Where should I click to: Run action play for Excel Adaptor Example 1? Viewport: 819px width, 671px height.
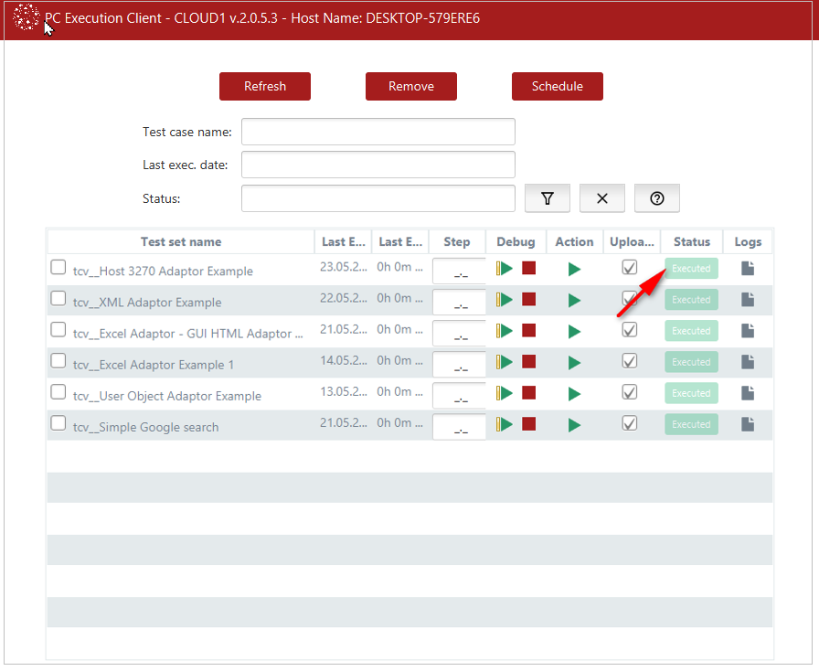coord(574,363)
